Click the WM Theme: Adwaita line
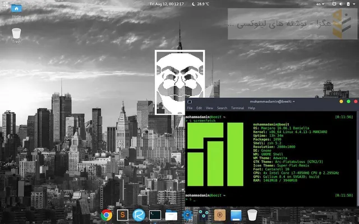Screen dimensions: 359x224 point(270,158)
